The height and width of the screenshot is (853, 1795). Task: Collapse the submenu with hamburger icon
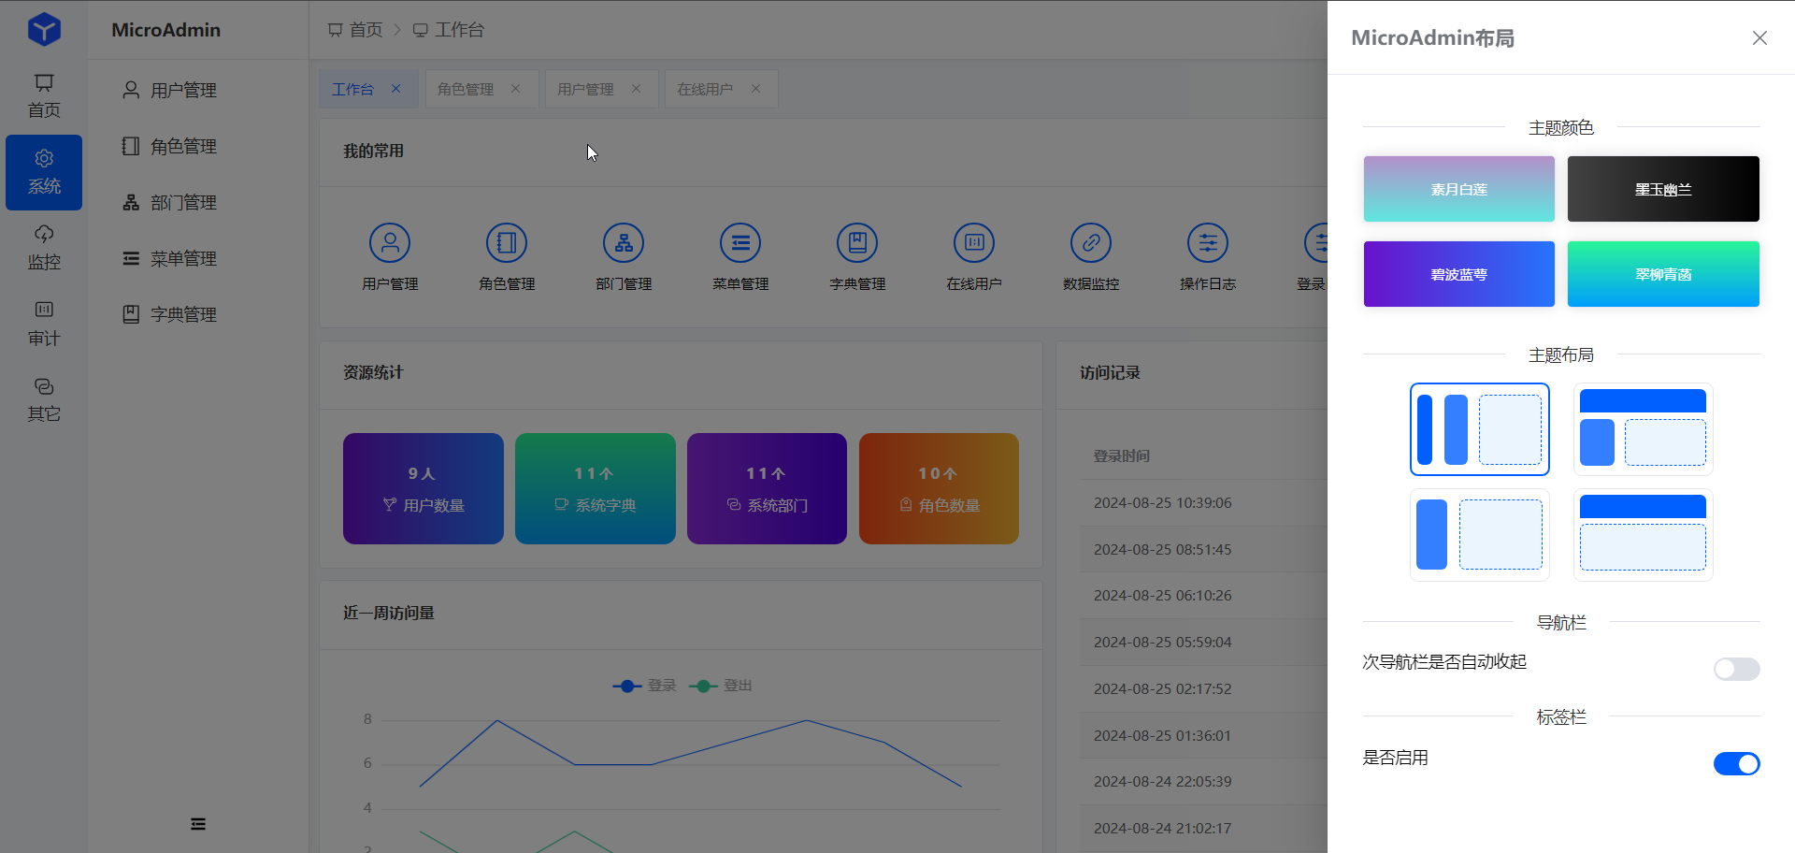pyautogui.click(x=198, y=824)
